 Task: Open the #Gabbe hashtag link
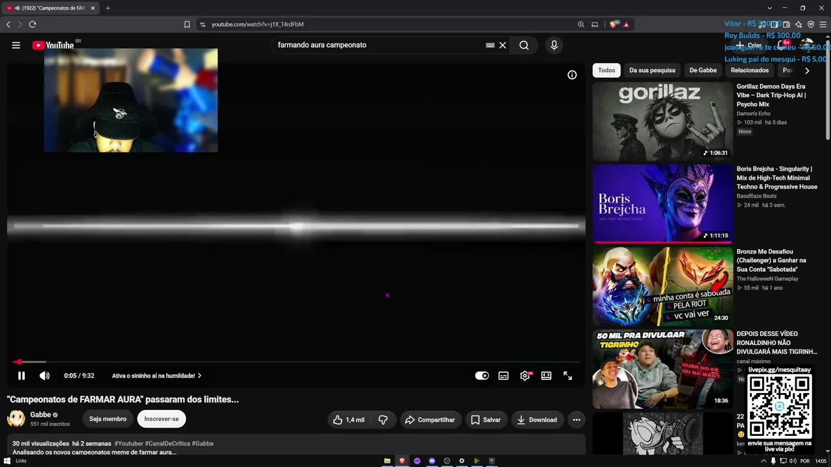(x=203, y=444)
